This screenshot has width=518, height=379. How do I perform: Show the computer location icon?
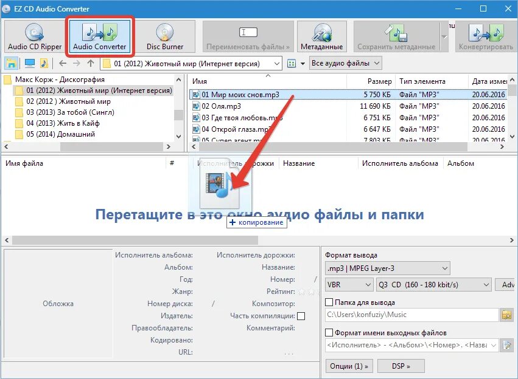(x=30, y=63)
